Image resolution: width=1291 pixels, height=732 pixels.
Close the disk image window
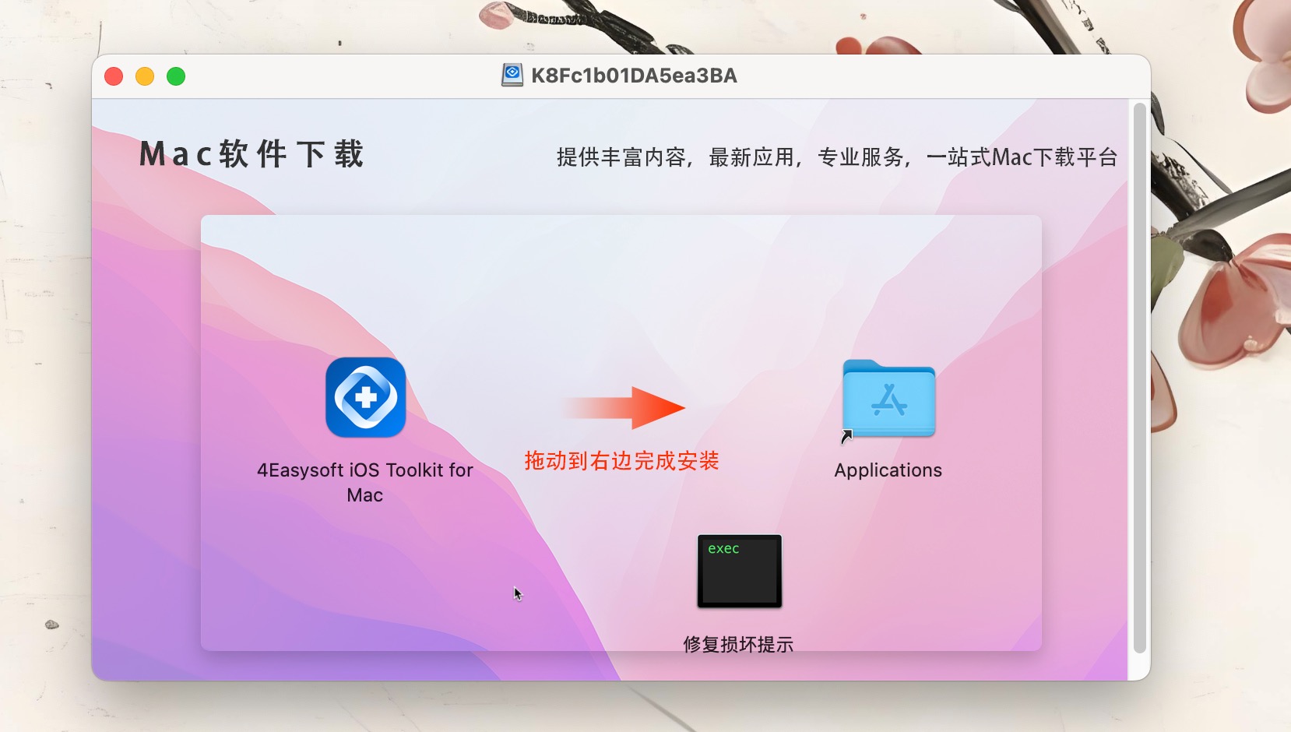[x=114, y=76]
